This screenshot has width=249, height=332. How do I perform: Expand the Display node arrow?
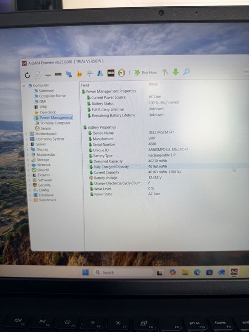[28, 150]
